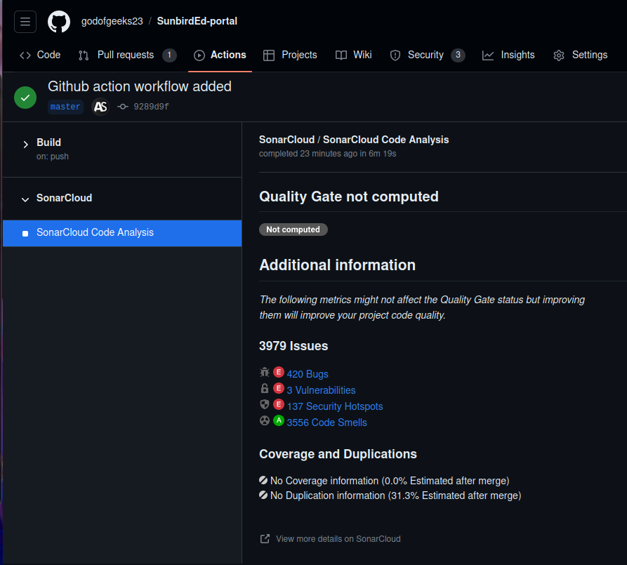Click the shield icon beside Security Hotspots
The image size is (627, 565).
(x=264, y=404)
